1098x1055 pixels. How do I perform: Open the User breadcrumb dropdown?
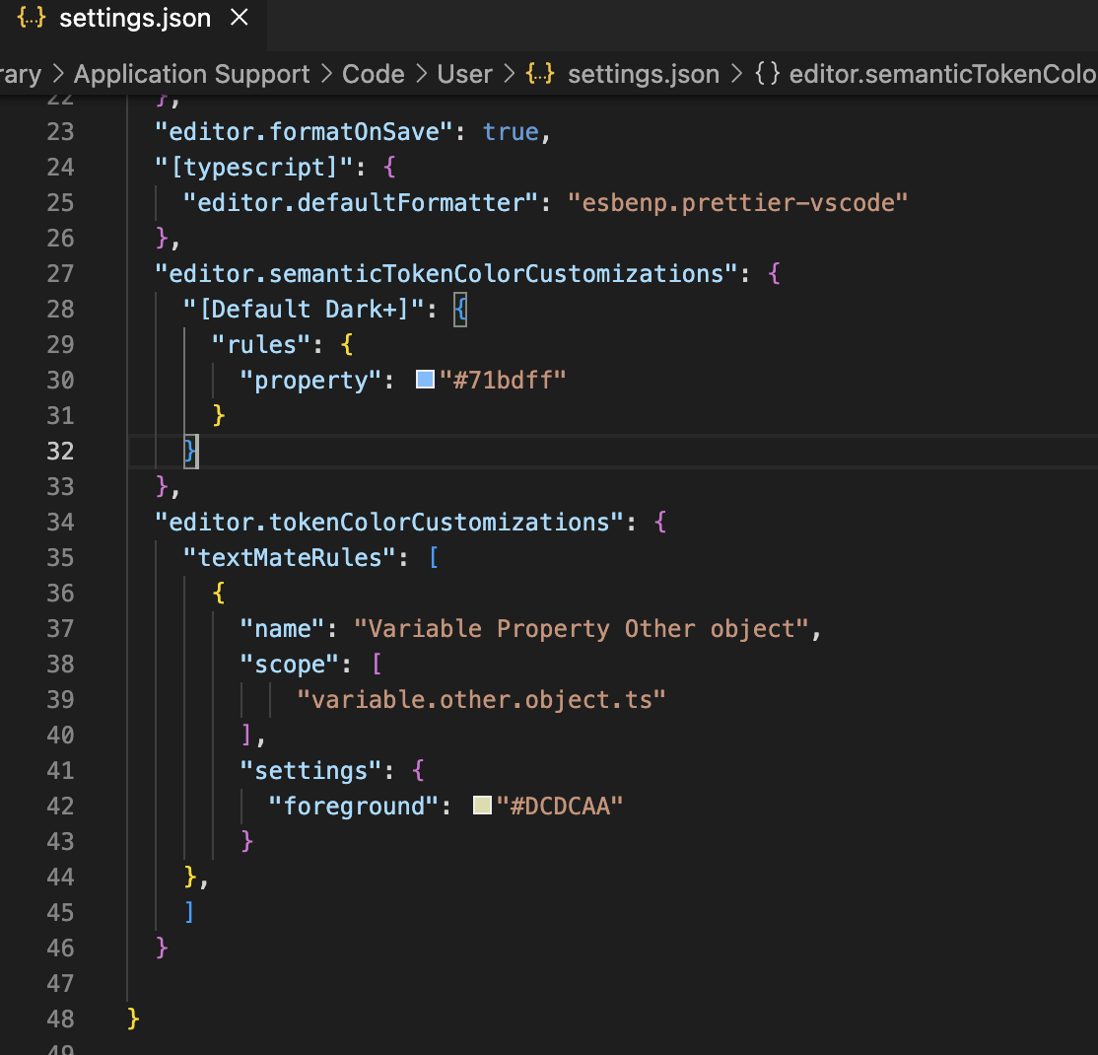463,73
